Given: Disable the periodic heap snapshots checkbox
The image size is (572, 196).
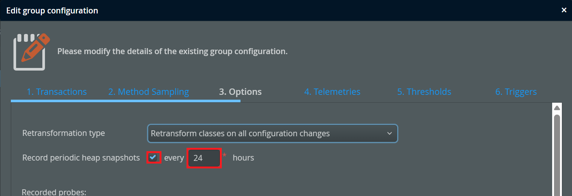Looking at the screenshot, I should [153, 158].
